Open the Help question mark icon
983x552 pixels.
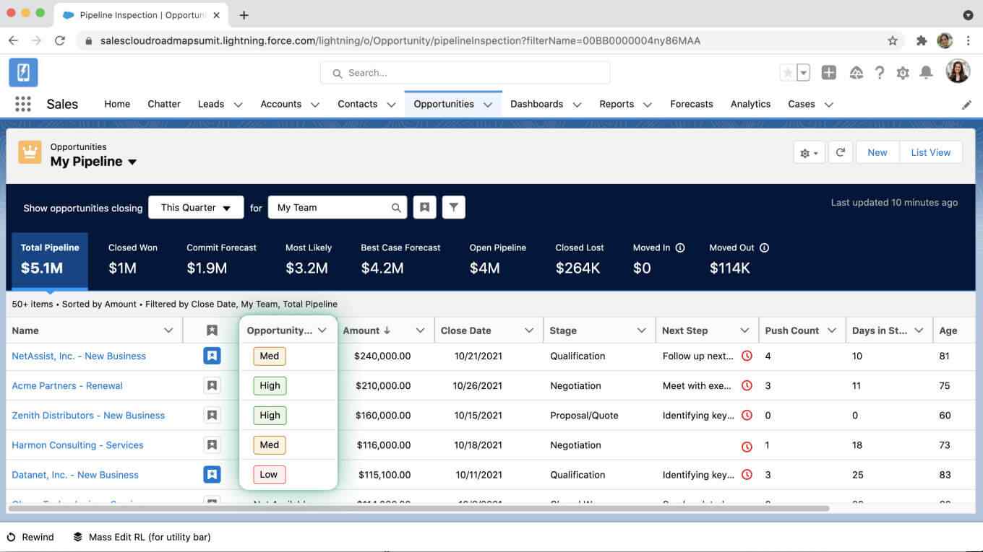tap(880, 73)
